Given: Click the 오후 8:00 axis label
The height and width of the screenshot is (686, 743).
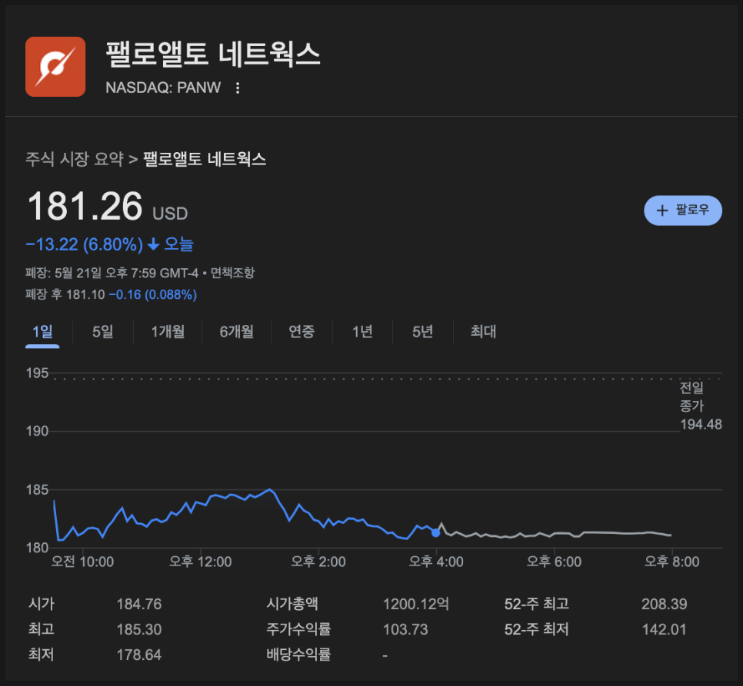Looking at the screenshot, I should [672, 562].
